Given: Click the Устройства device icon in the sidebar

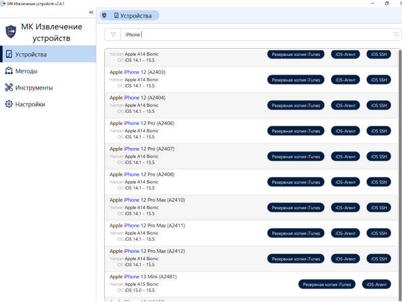Looking at the screenshot, I should click(9, 54).
